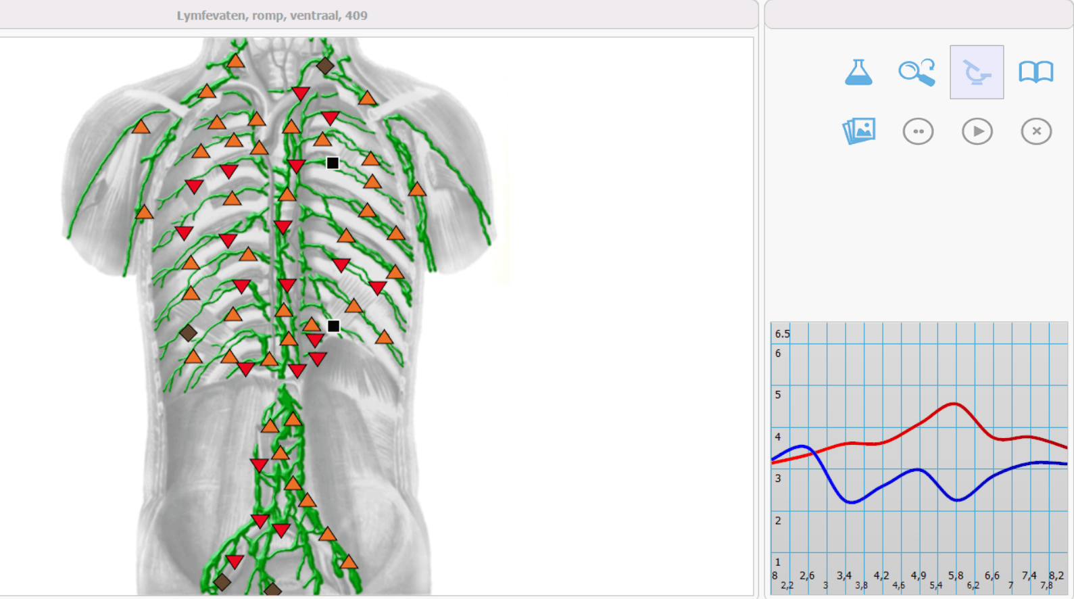1074x599 pixels.
Task: Click the brown diamond marker at the neck
Action: (325, 66)
